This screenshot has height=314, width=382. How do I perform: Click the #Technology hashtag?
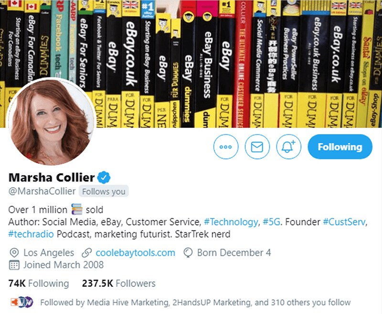(x=231, y=222)
